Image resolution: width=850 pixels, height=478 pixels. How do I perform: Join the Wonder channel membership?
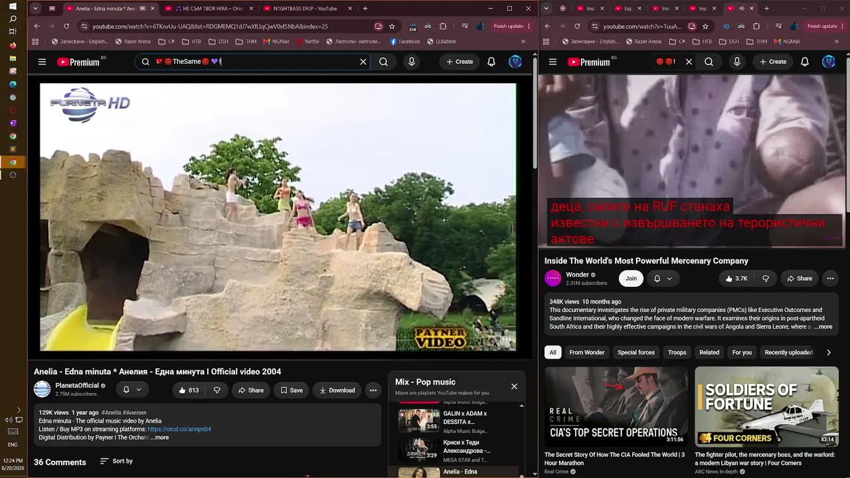(x=631, y=279)
